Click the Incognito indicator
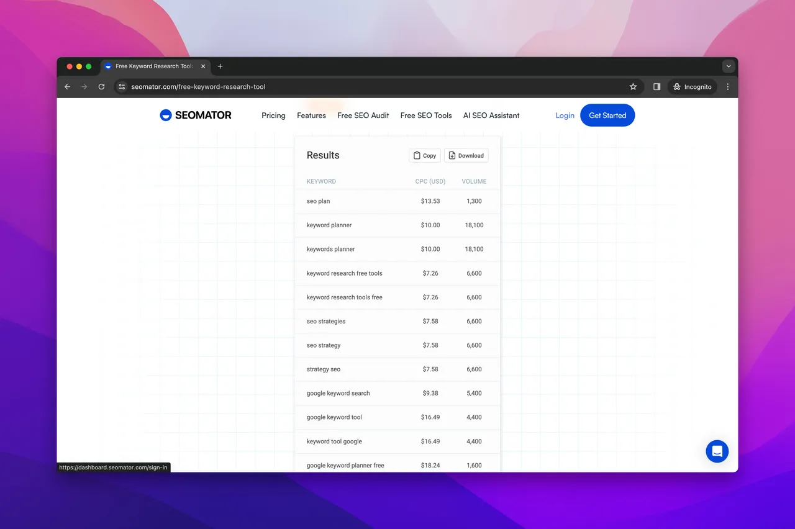 point(692,87)
